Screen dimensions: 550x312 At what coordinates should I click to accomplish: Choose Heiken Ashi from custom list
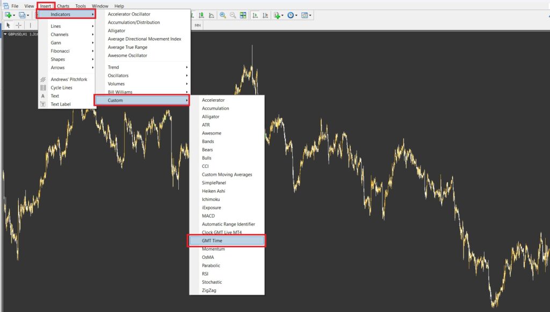[x=213, y=191]
